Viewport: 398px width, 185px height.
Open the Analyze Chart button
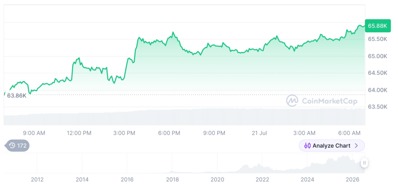331,146
